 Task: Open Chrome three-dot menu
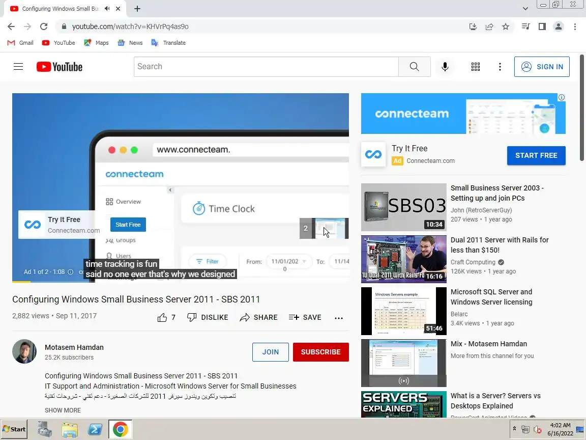pyautogui.click(x=575, y=26)
